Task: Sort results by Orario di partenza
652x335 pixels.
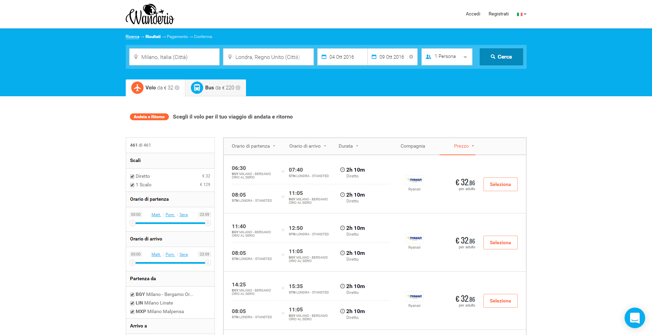Action: [x=253, y=146]
